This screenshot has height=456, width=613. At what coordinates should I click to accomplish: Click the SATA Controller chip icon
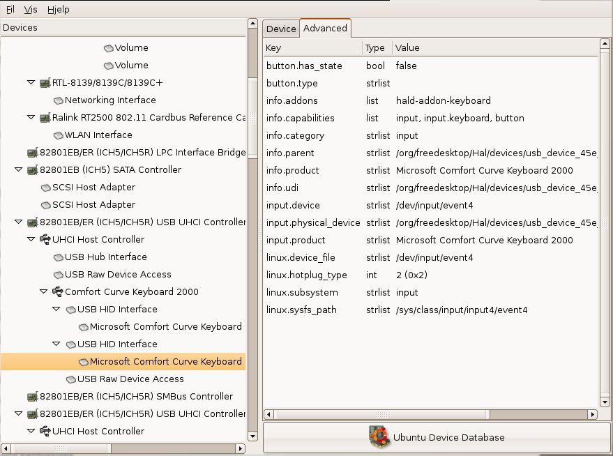coord(33,170)
